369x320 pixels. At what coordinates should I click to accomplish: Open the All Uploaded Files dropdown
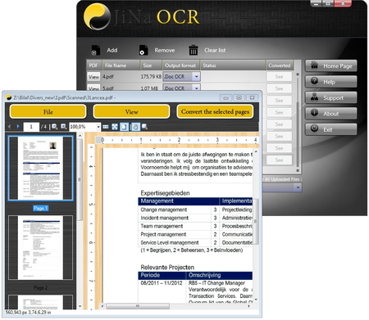[298, 187]
